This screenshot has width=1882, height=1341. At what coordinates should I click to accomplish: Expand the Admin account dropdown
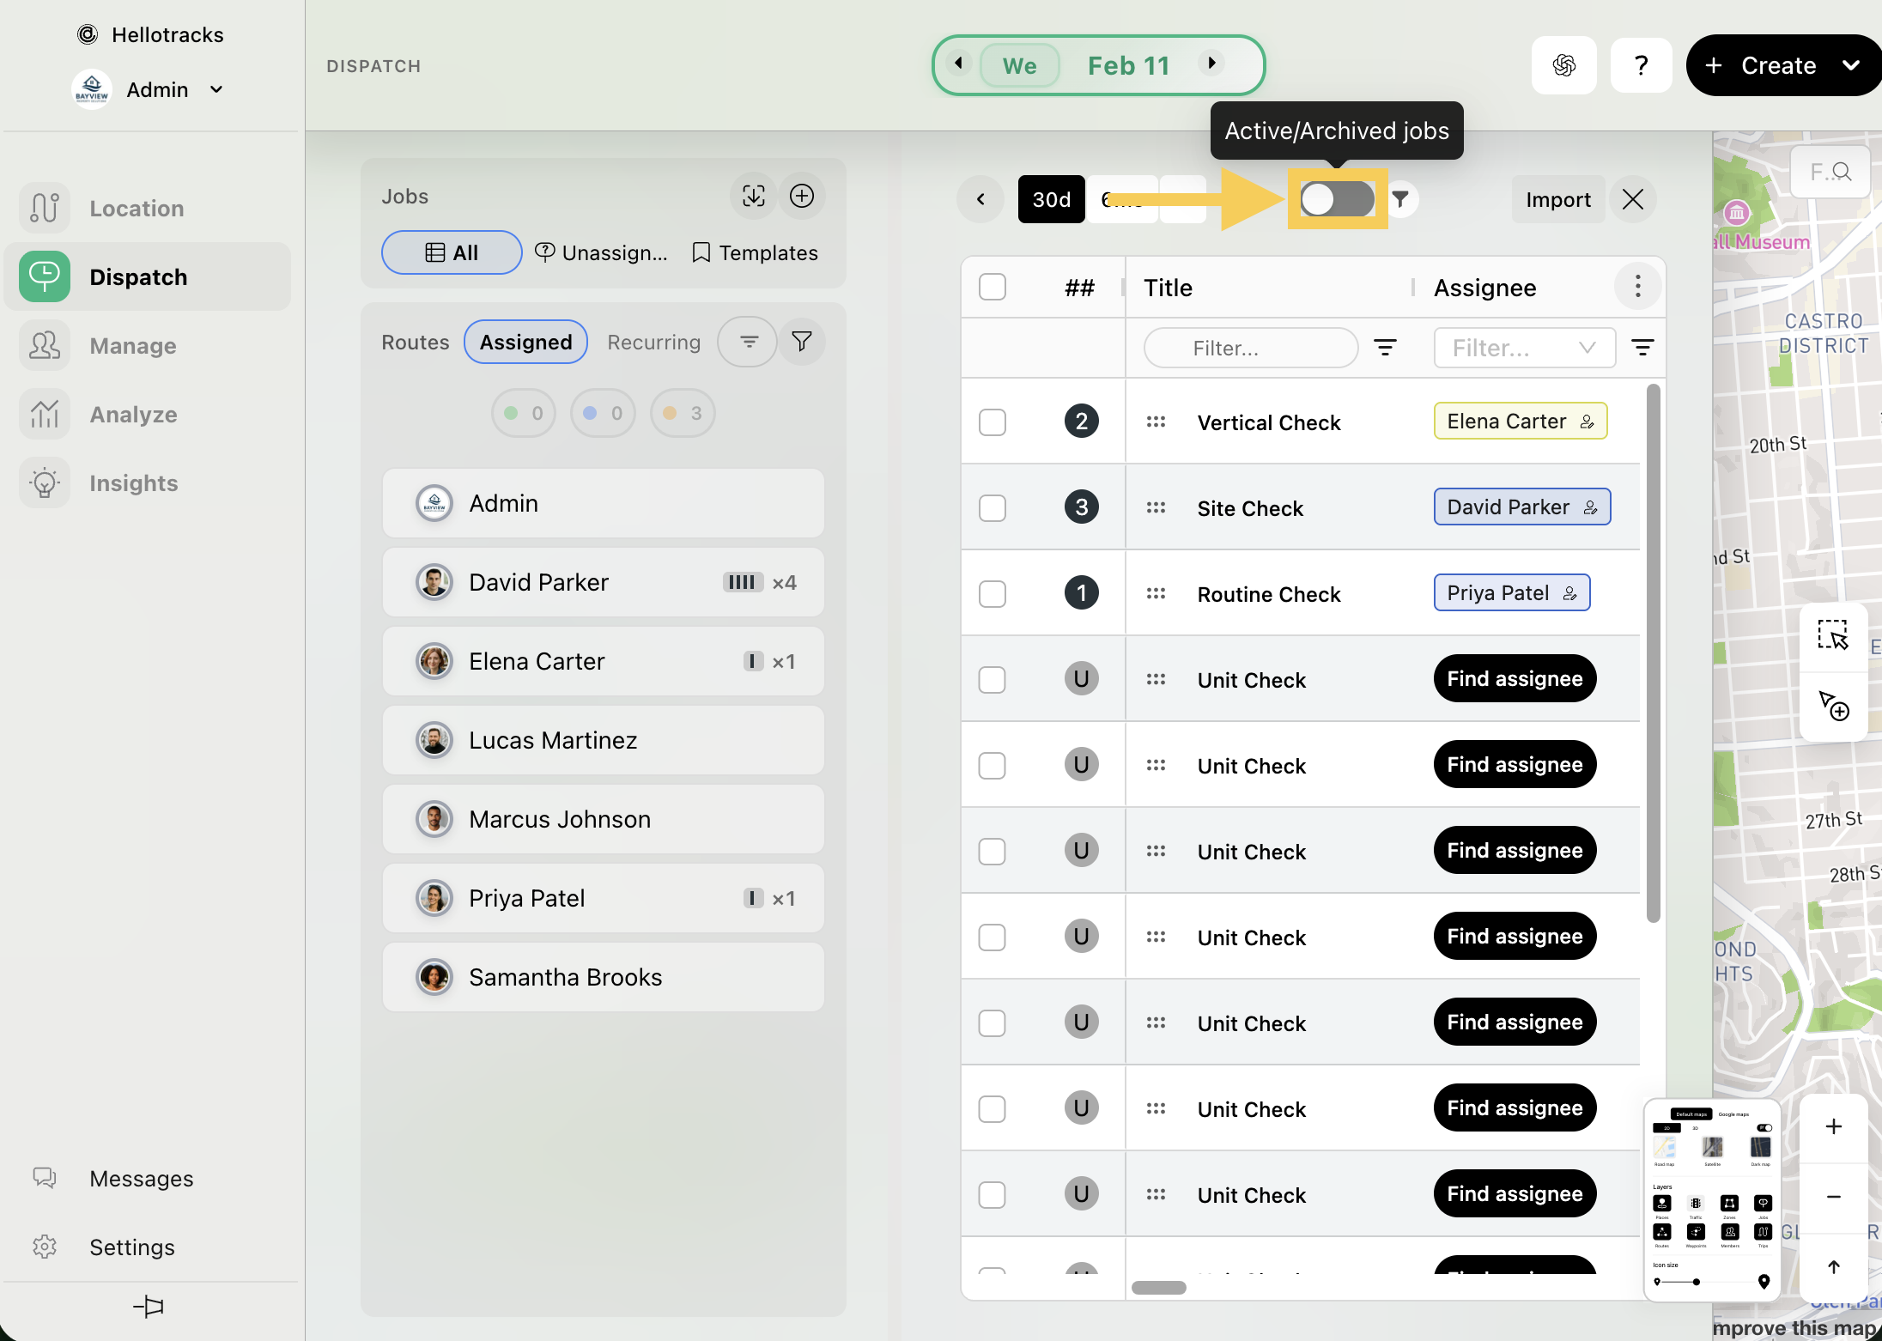216,89
